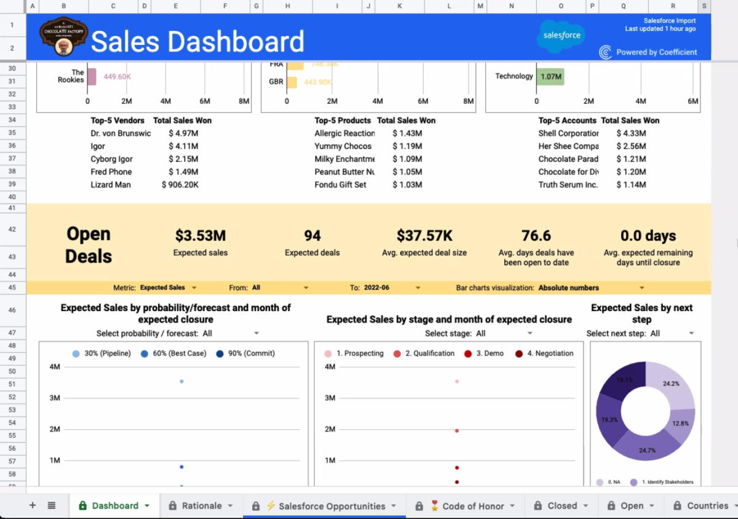
Task: Click the Coefficient logo icon
Action: tap(605, 52)
